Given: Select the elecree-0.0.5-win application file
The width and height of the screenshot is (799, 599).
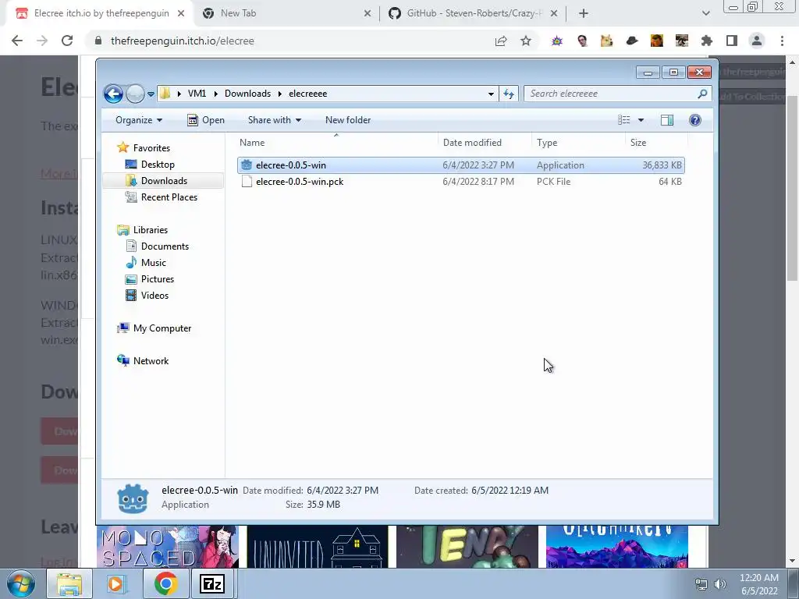Looking at the screenshot, I should [x=460, y=165].
